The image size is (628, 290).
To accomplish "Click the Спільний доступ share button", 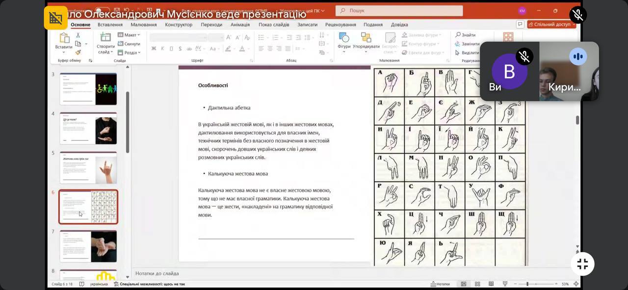I will 551,24.
